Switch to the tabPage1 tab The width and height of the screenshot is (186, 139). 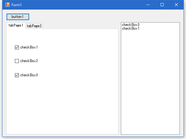click(16, 25)
